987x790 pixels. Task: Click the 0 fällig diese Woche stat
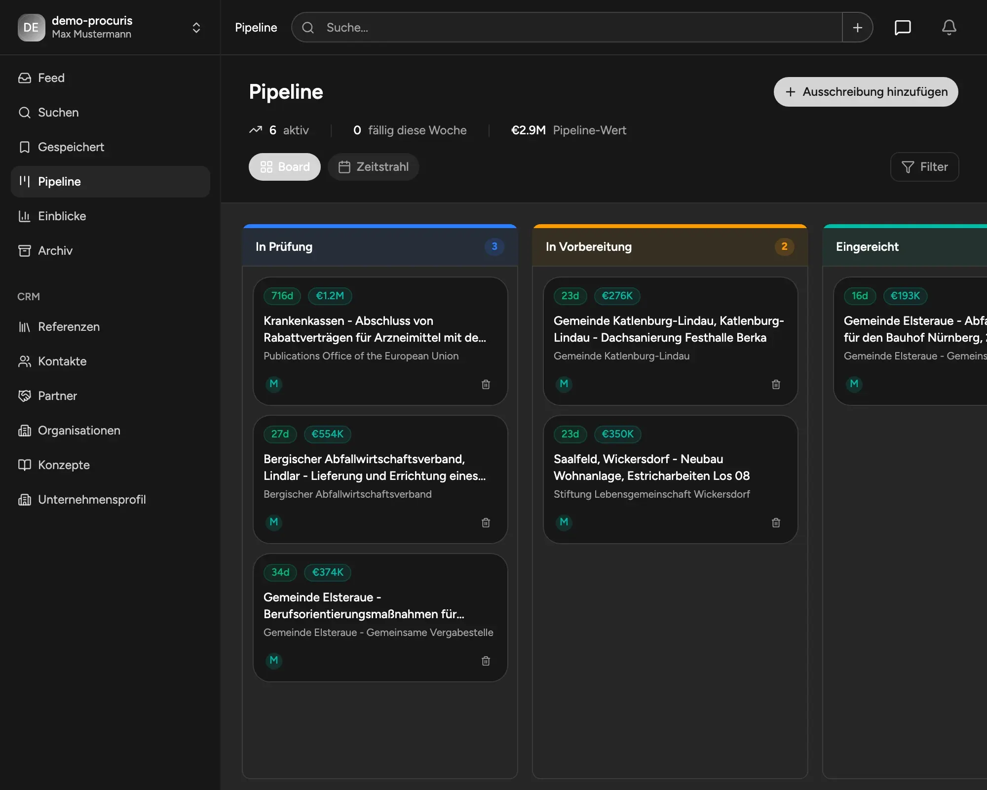pos(410,130)
